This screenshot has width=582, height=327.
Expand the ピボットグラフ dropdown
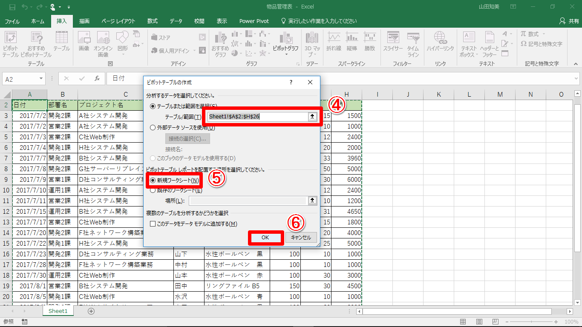(x=286, y=54)
